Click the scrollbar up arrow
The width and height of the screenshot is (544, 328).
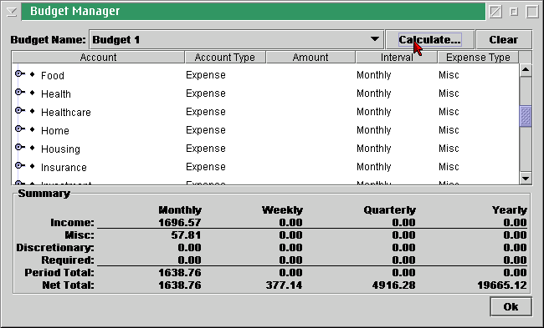[526, 70]
